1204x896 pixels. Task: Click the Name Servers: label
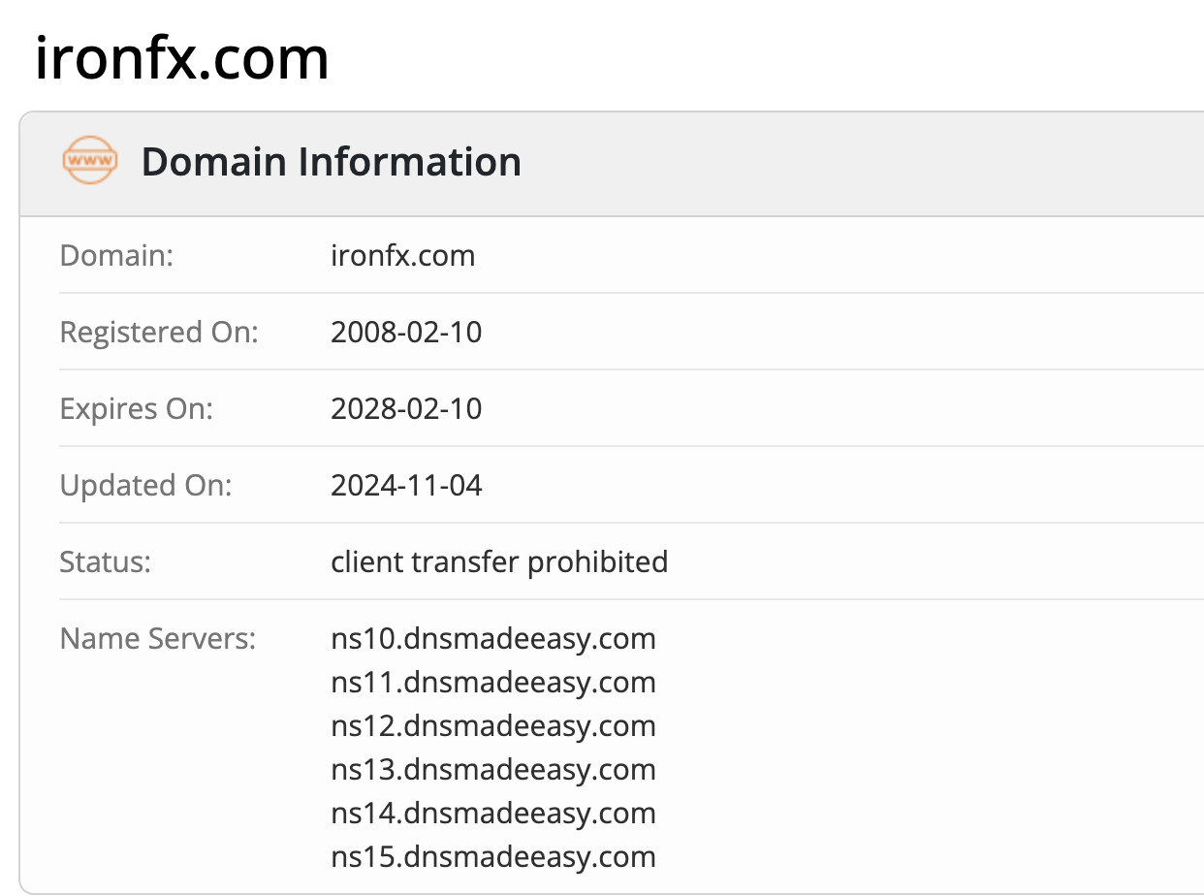tap(158, 639)
